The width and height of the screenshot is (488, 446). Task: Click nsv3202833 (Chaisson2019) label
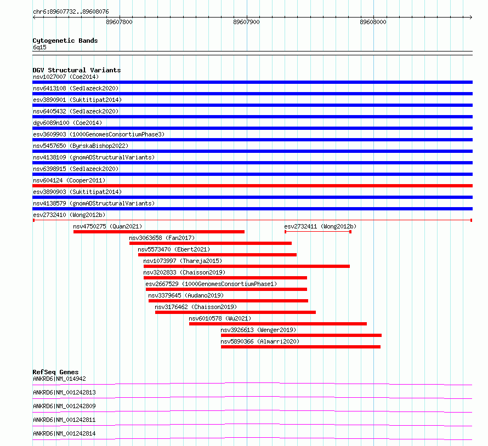click(184, 272)
